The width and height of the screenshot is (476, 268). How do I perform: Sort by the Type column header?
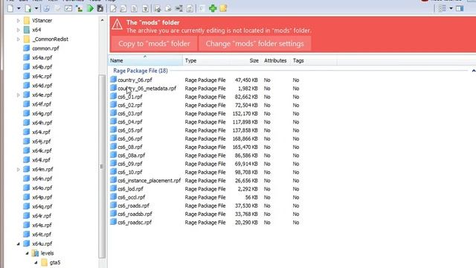coord(207,60)
